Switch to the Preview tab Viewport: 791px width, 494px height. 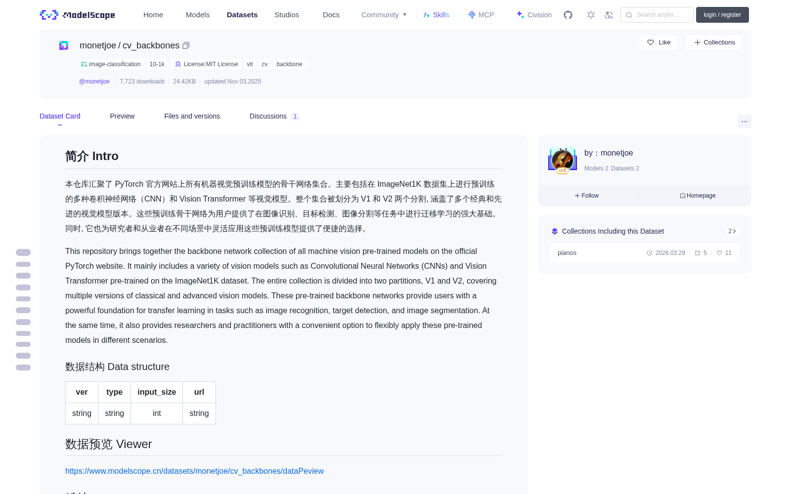(122, 116)
